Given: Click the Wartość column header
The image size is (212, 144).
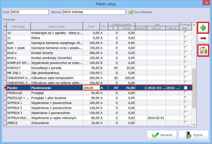Looking at the screenshot, I should (141, 28).
